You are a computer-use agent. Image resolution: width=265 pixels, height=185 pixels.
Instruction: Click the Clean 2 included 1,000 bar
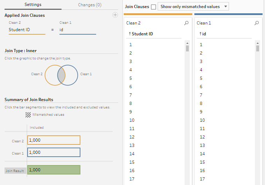coord(54,140)
